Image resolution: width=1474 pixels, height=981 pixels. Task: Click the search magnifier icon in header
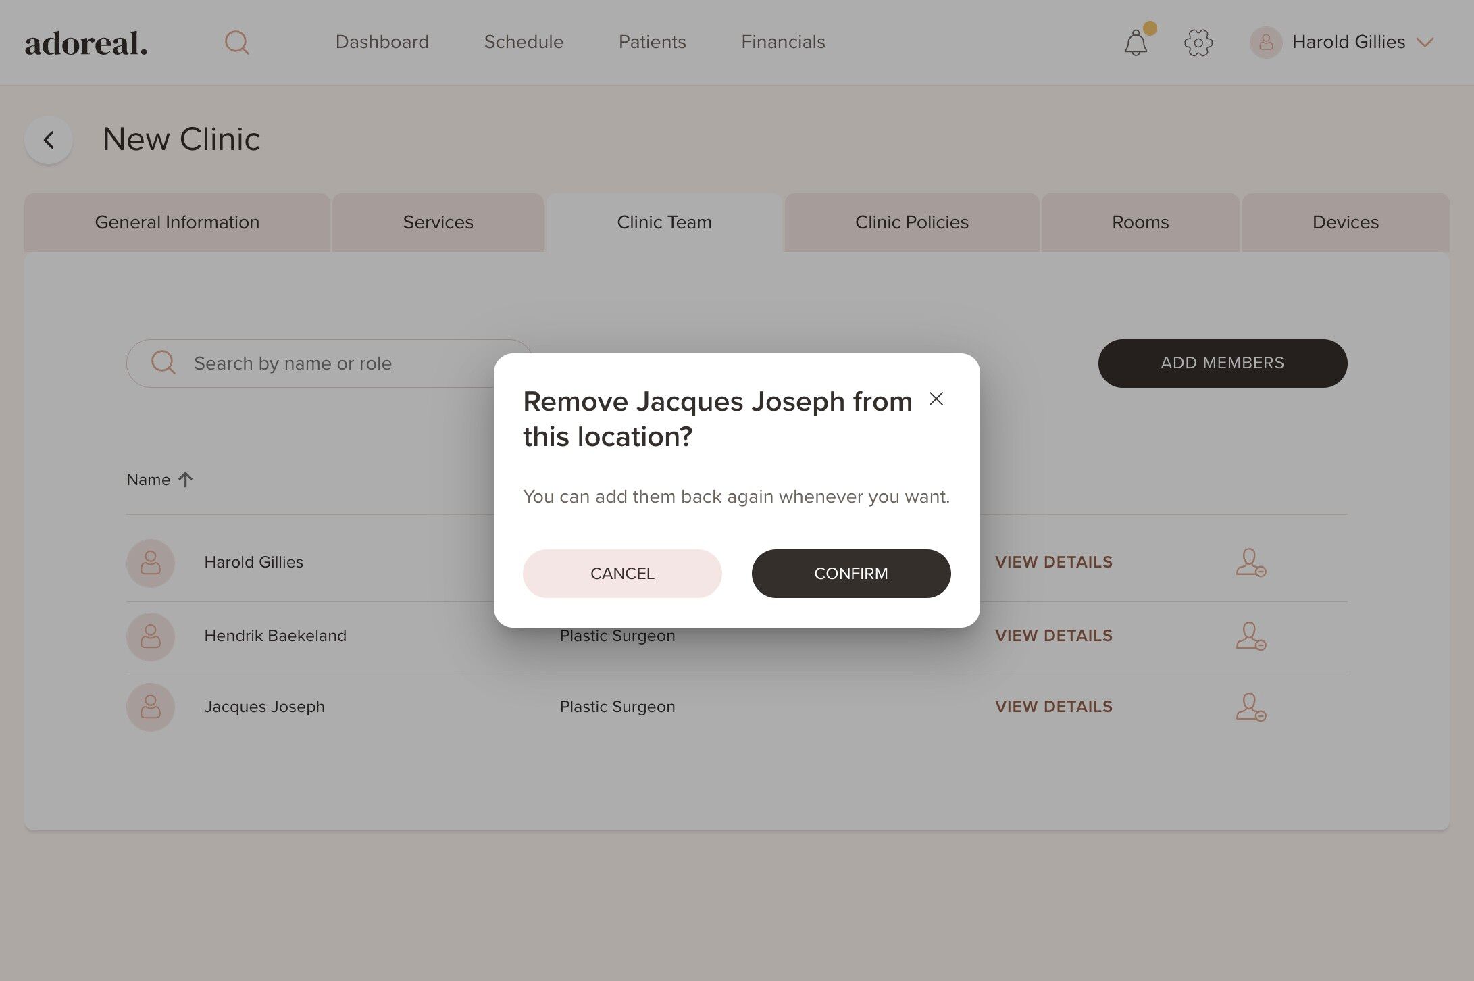tap(236, 43)
